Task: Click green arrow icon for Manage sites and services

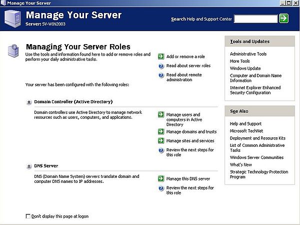Action: pos(161,141)
